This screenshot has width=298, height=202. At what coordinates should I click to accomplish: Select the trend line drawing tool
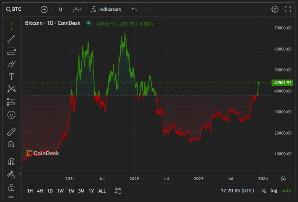tap(11, 39)
